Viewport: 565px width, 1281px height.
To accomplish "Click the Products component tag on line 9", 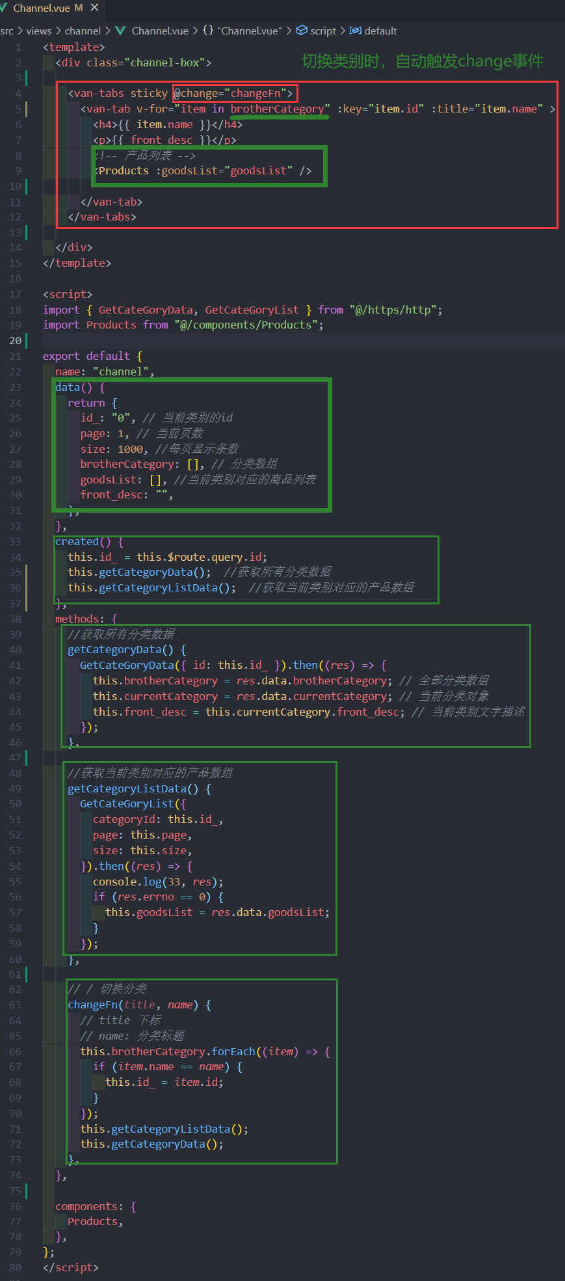I will pos(124,170).
